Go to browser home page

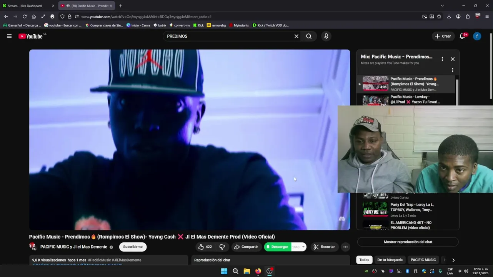34,17
